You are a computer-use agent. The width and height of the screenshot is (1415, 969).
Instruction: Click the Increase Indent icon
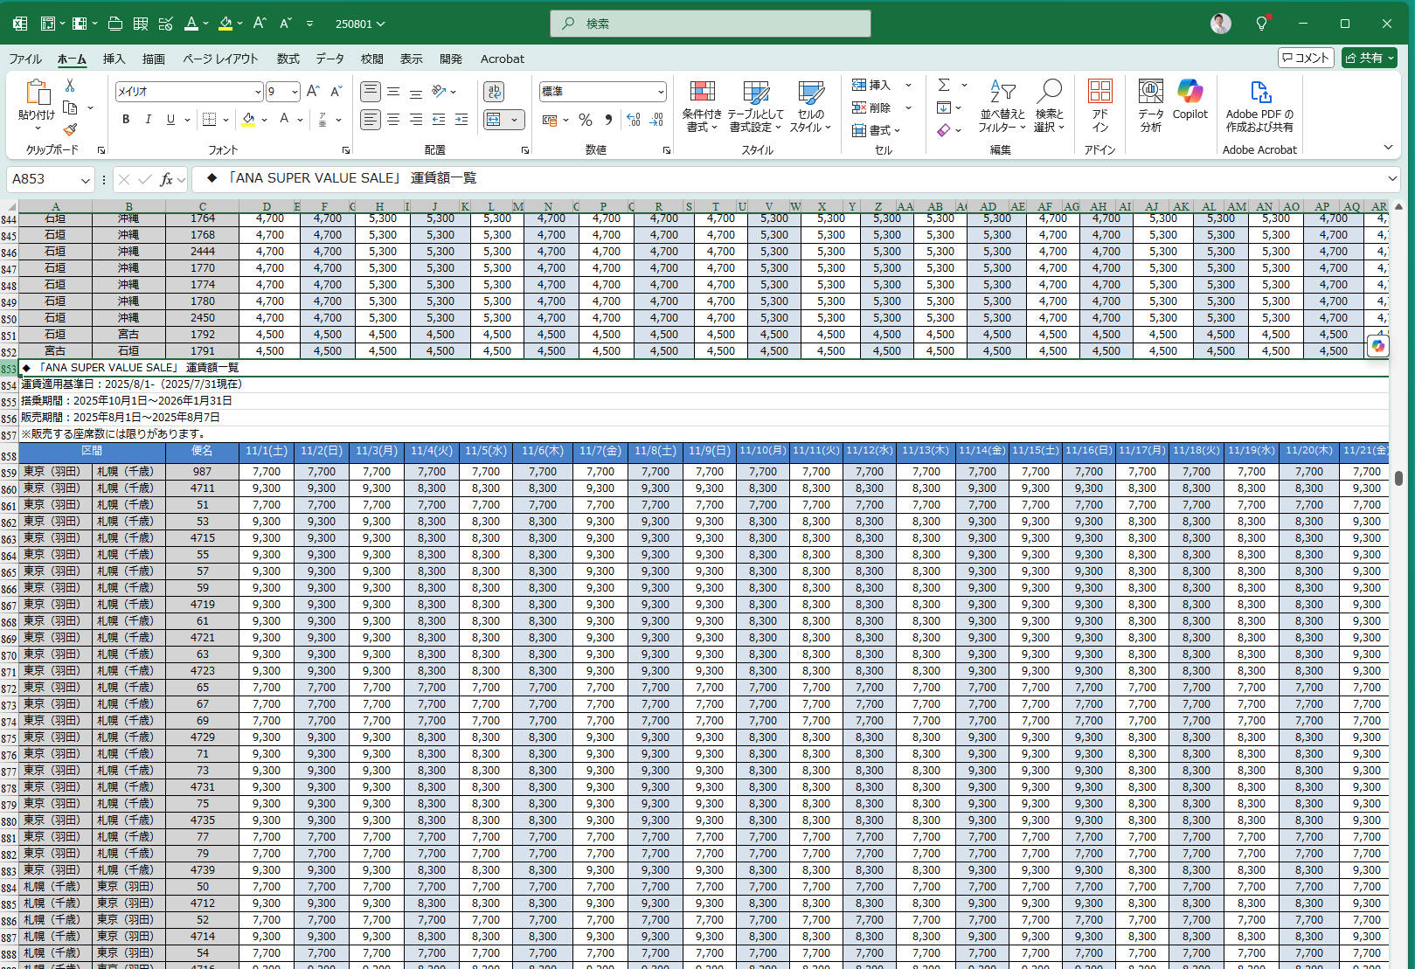461,119
